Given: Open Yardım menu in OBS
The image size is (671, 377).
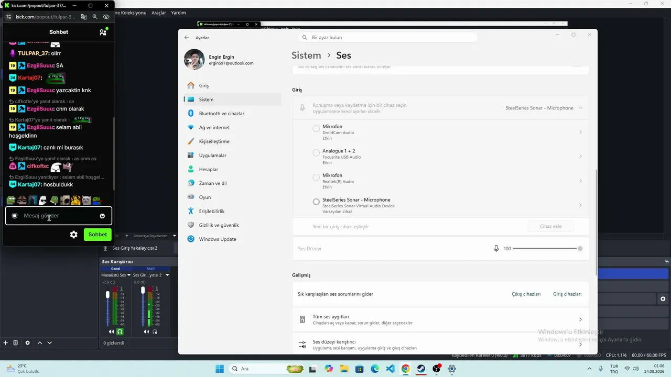Looking at the screenshot, I should point(178,13).
